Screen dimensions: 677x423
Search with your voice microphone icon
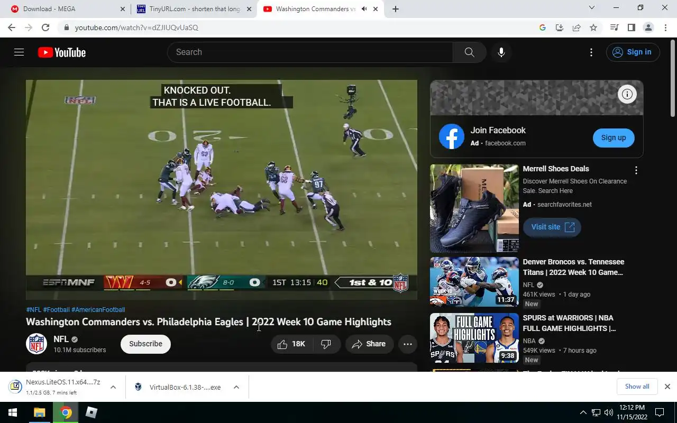pyautogui.click(x=501, y=52)
